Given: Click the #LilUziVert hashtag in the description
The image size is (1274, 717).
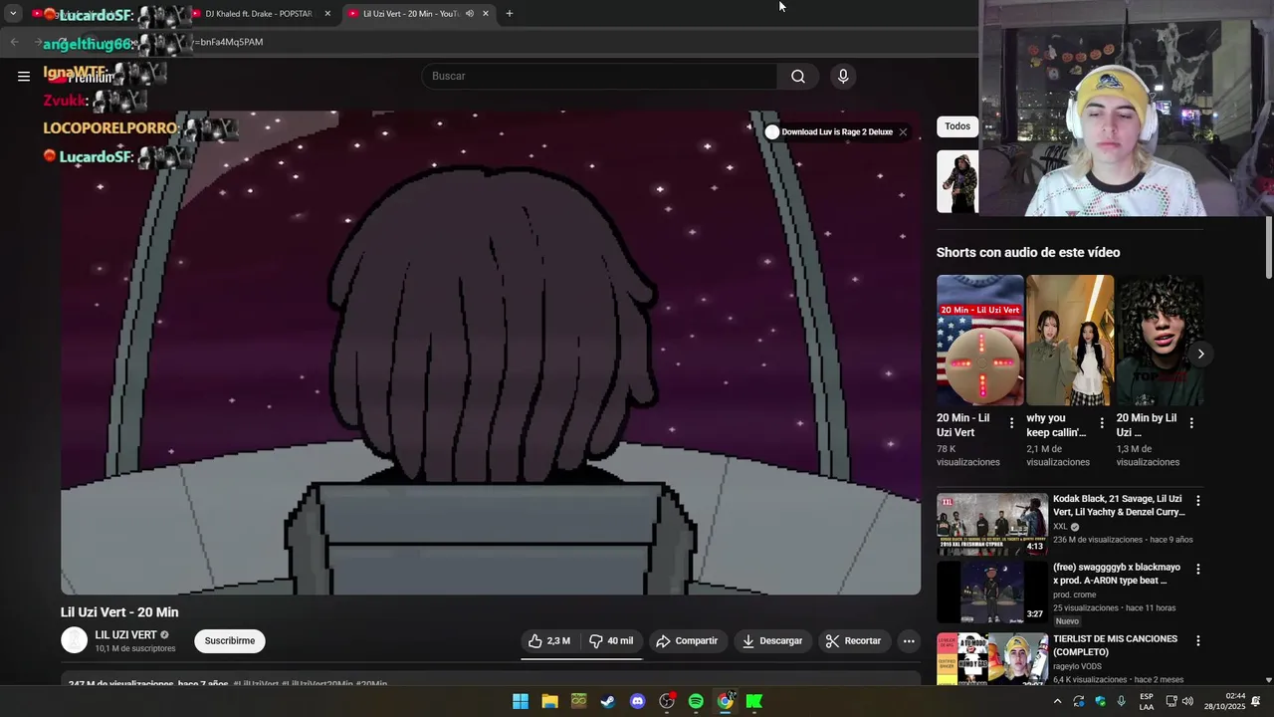Looking at the screenshot, I should click(256, 684).
